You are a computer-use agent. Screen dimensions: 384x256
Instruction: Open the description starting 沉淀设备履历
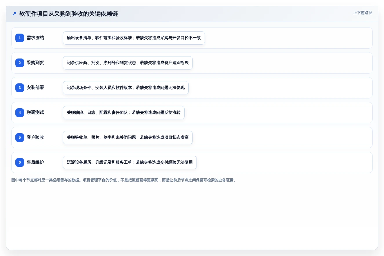pyautogui.click(x=130, y=162)
